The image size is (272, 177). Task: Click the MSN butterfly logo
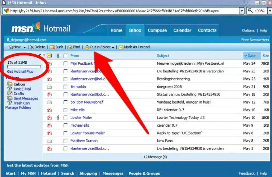pos(37,26)
